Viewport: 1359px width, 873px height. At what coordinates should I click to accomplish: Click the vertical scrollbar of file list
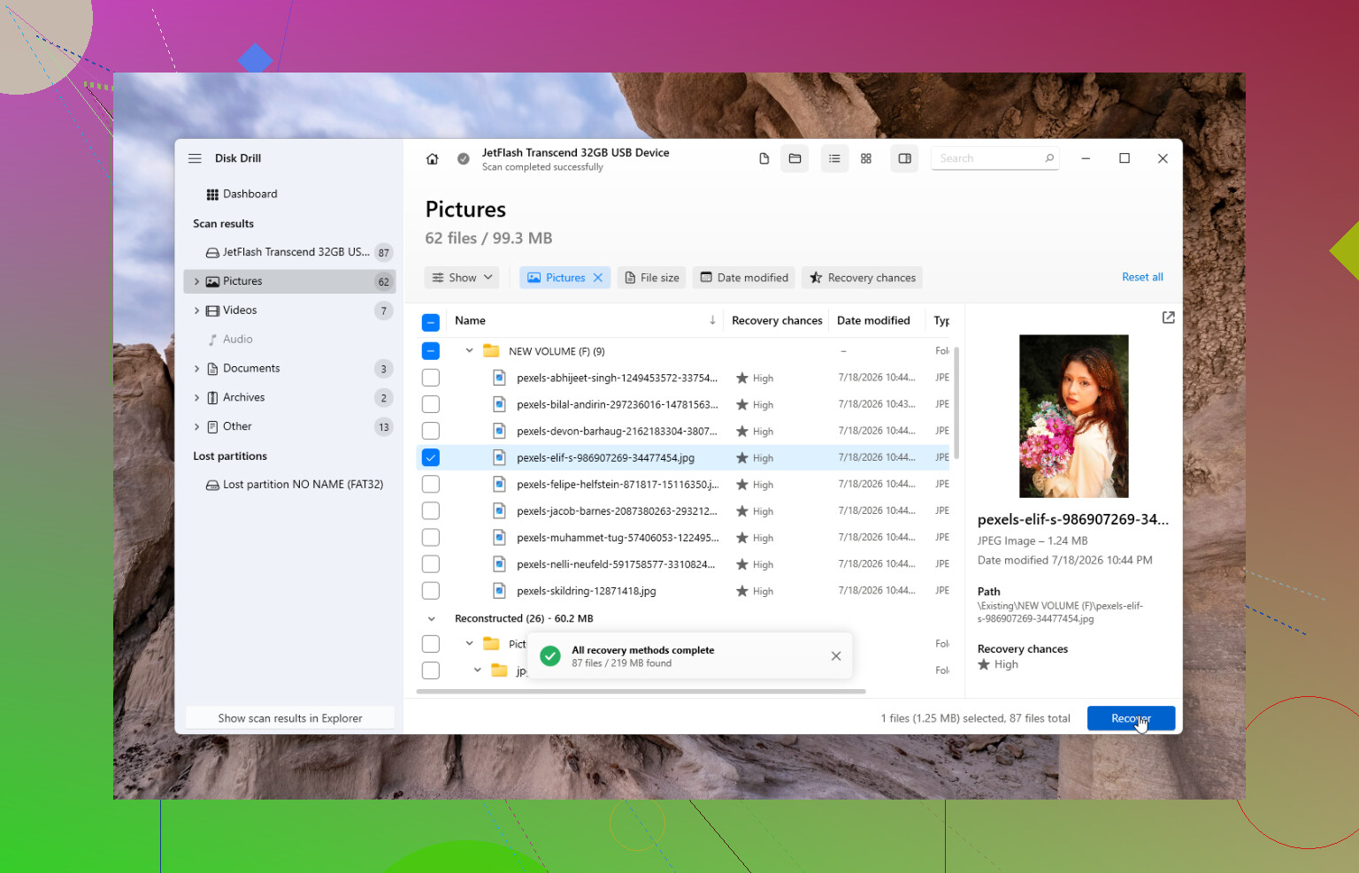click(956, 402)
